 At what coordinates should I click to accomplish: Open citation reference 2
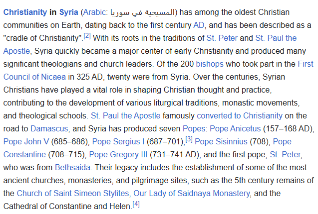87,36
